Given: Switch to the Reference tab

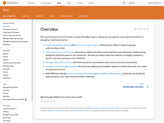Looking at the screenshot, I should (83, 16).
